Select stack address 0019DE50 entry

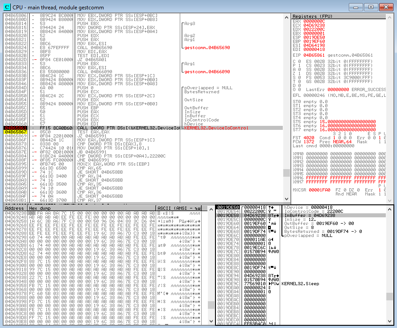pos(228,208)
